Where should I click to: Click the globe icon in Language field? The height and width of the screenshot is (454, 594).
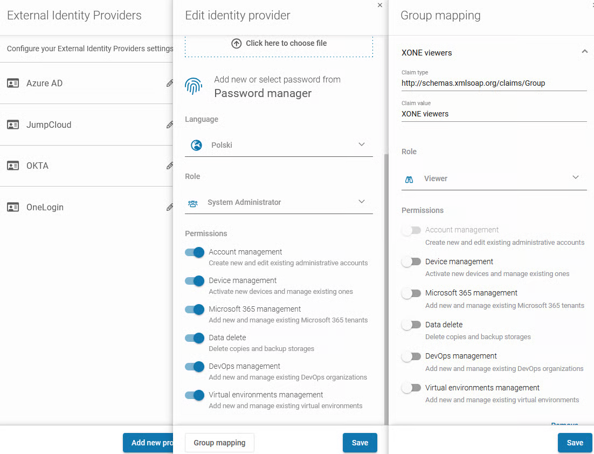coord(197,145)
